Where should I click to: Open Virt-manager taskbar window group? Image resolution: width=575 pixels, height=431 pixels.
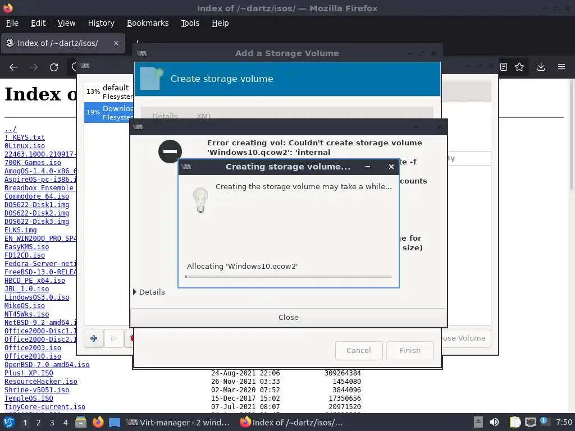(178, 423)
